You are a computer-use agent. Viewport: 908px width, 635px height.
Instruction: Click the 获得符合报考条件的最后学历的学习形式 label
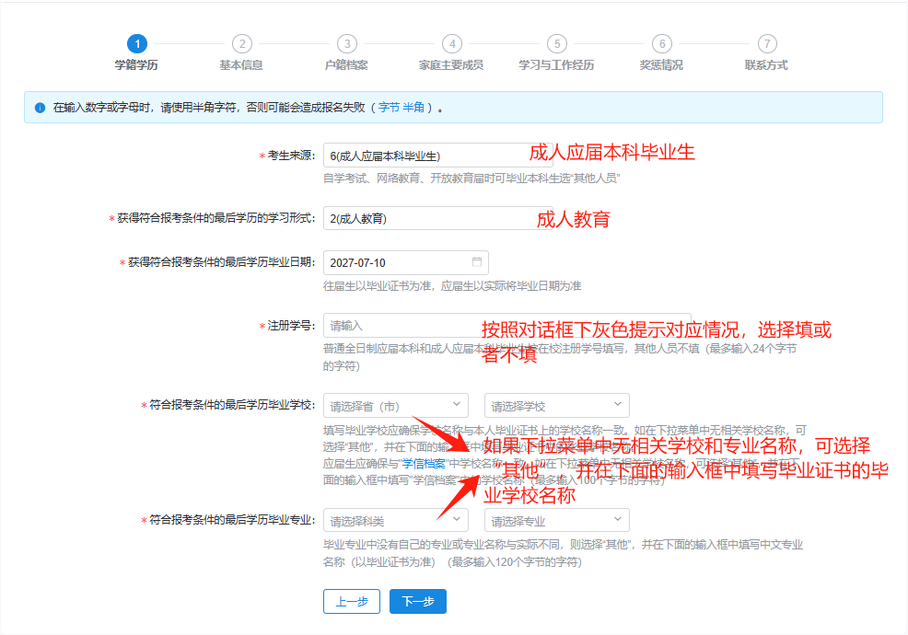(x=216, y=217)
